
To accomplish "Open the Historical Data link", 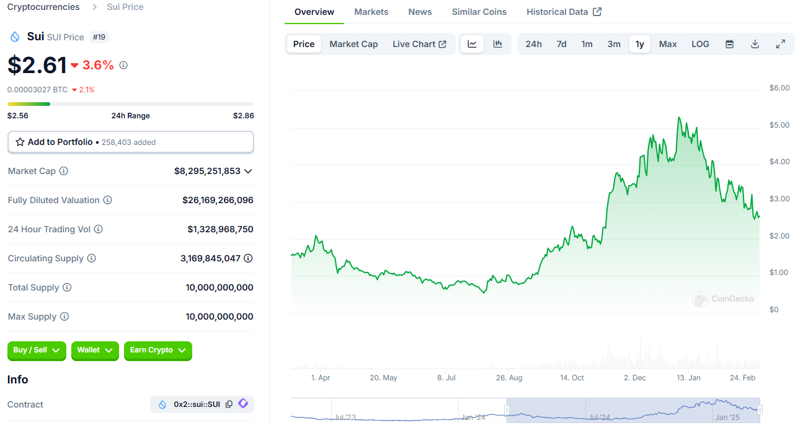I will point(557,11).
